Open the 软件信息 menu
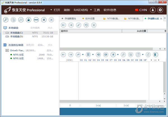 110,10
